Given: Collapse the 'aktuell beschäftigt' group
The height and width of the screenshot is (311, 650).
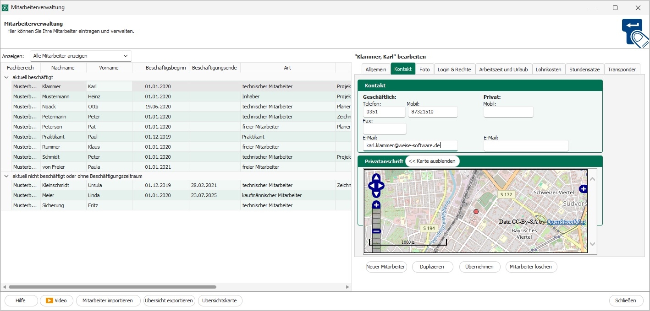Looking at the screenshot, I should [x=6, y=77].
